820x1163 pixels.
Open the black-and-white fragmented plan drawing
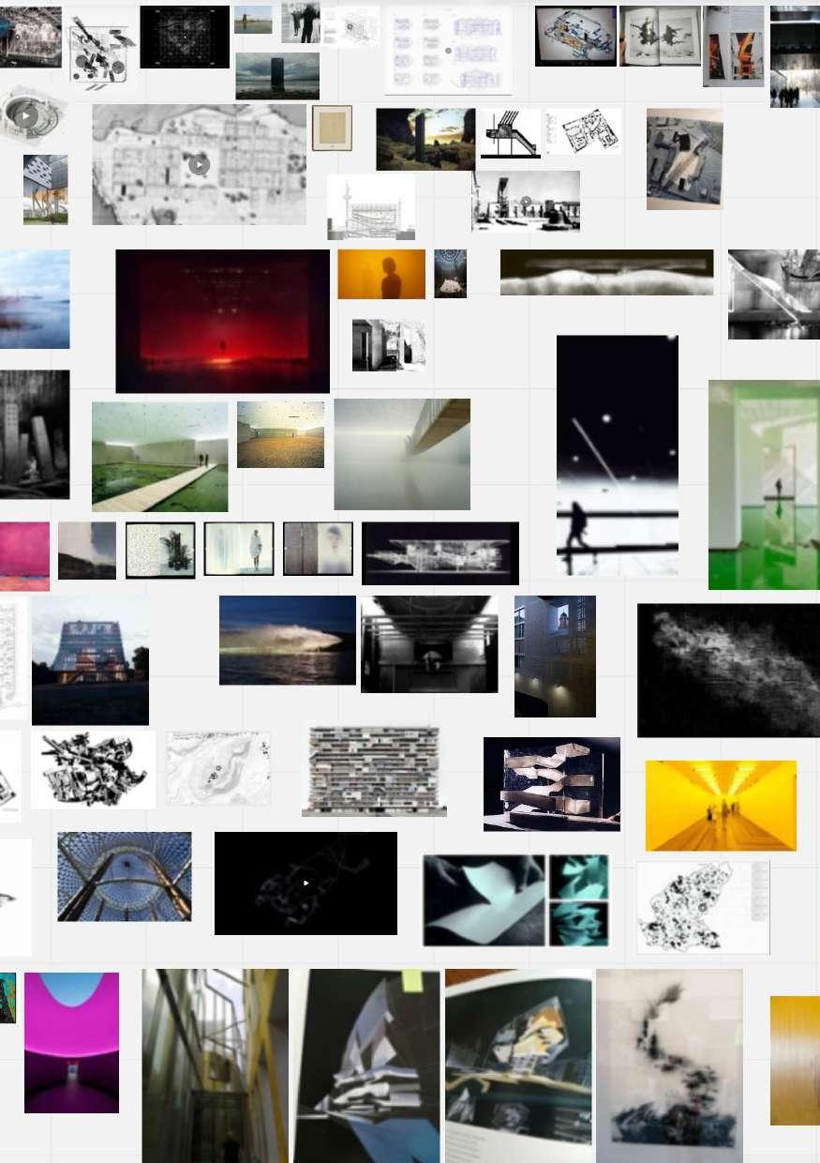(93, 769)
